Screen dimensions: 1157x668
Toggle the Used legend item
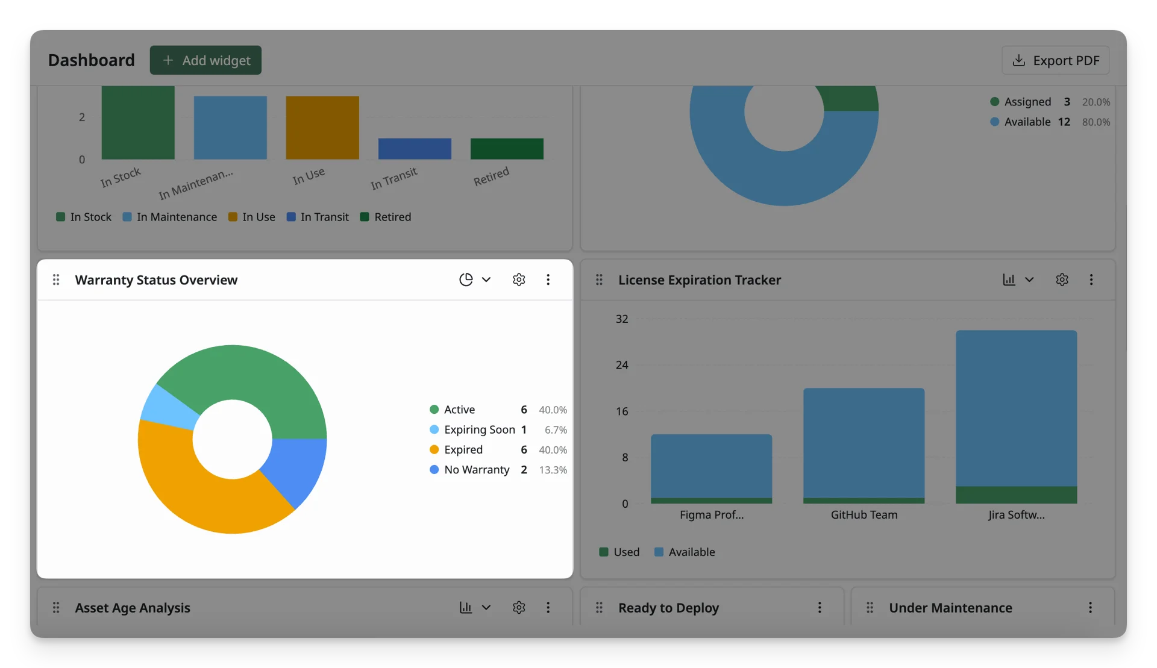619,552
